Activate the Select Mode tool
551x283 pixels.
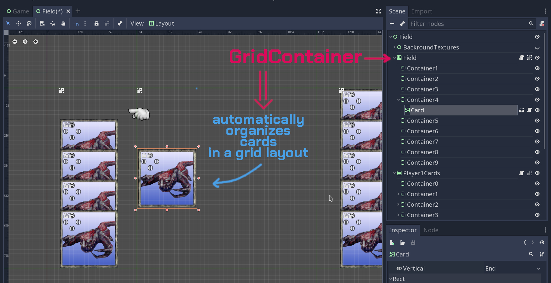[x=8, y=23]
